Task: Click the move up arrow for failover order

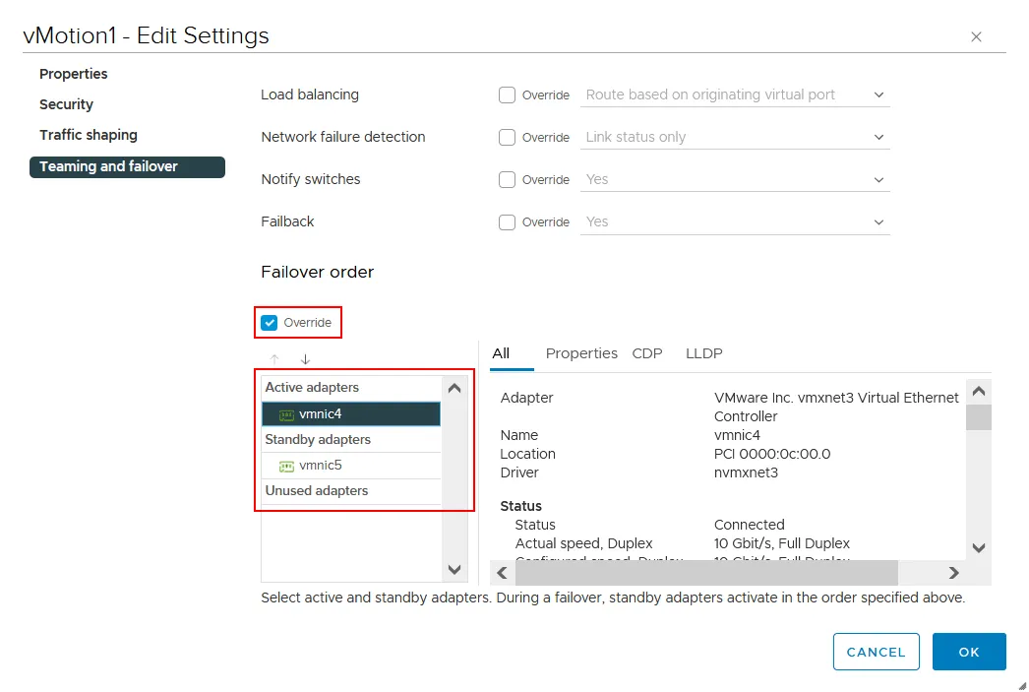Action: 273,358
